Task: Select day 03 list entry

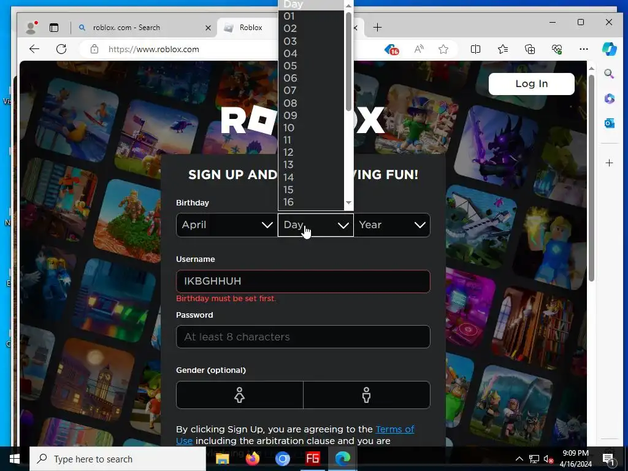Action: [311, 41]
